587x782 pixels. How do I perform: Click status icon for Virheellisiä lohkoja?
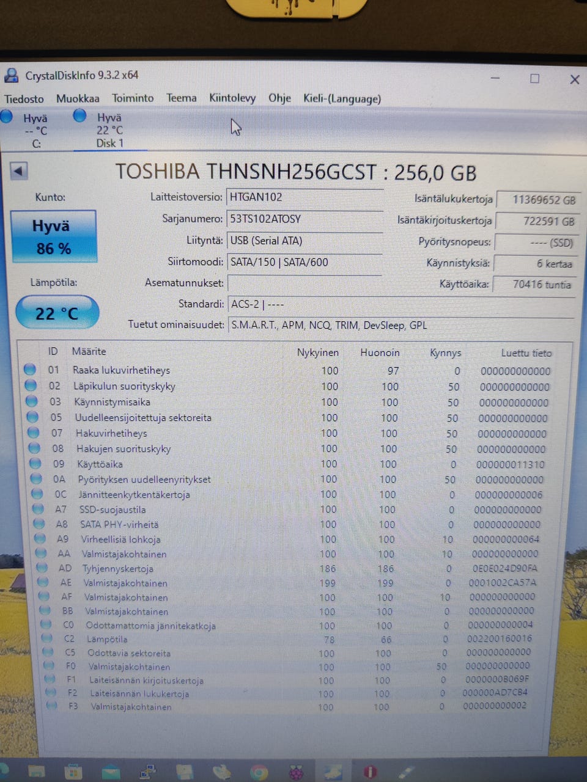[40, 538]
